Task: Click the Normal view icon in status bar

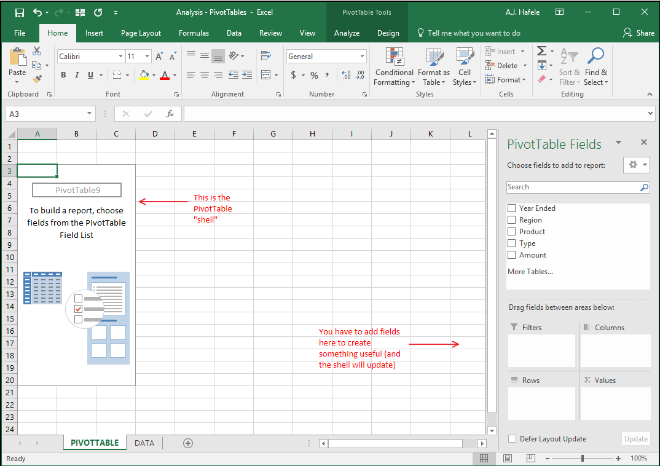Action: (x=484, y=458)
